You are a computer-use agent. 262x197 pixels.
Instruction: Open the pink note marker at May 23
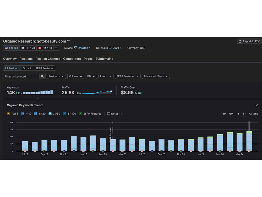click(122, 151)
